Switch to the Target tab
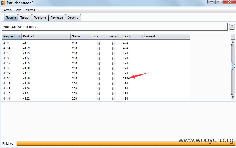 tap(25, 18)
